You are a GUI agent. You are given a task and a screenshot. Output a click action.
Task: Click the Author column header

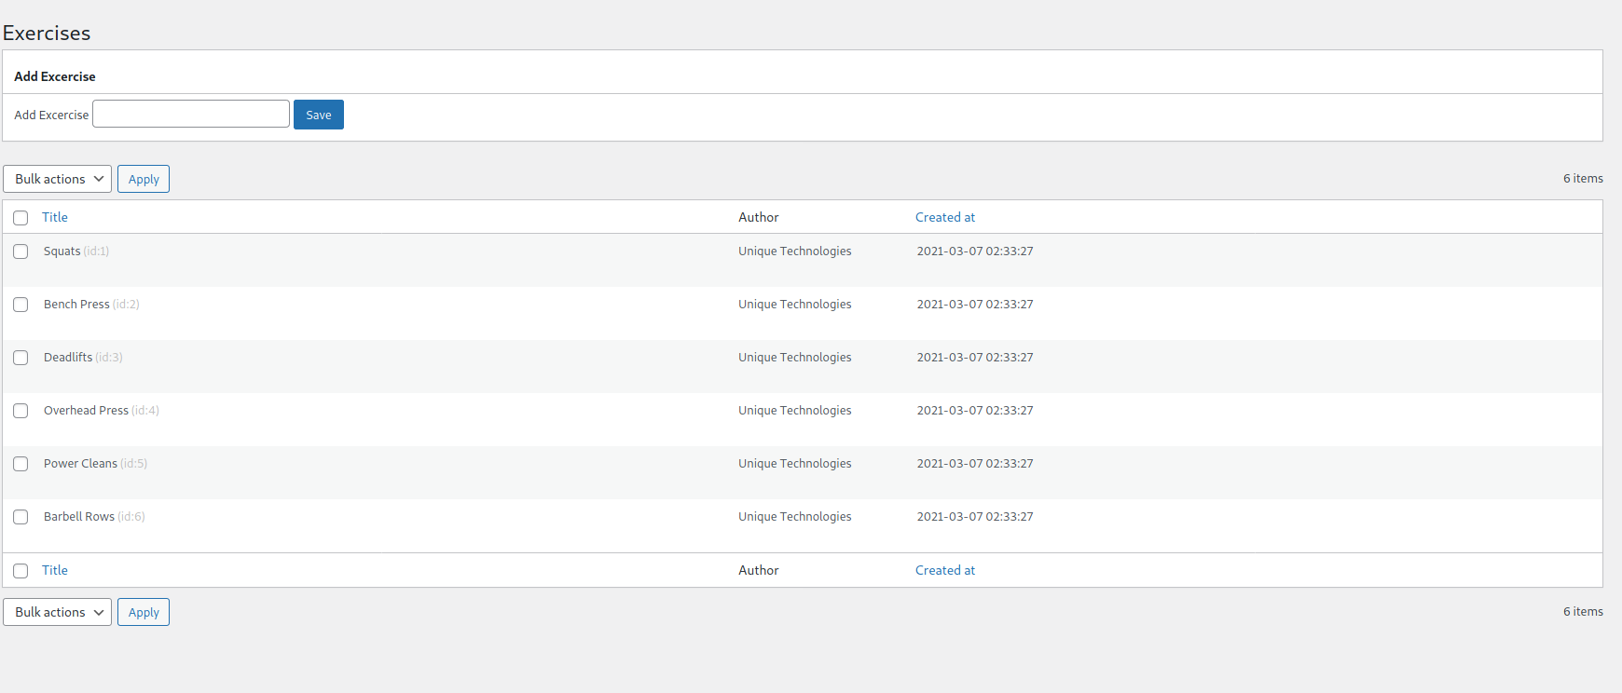tap(759, 217)
